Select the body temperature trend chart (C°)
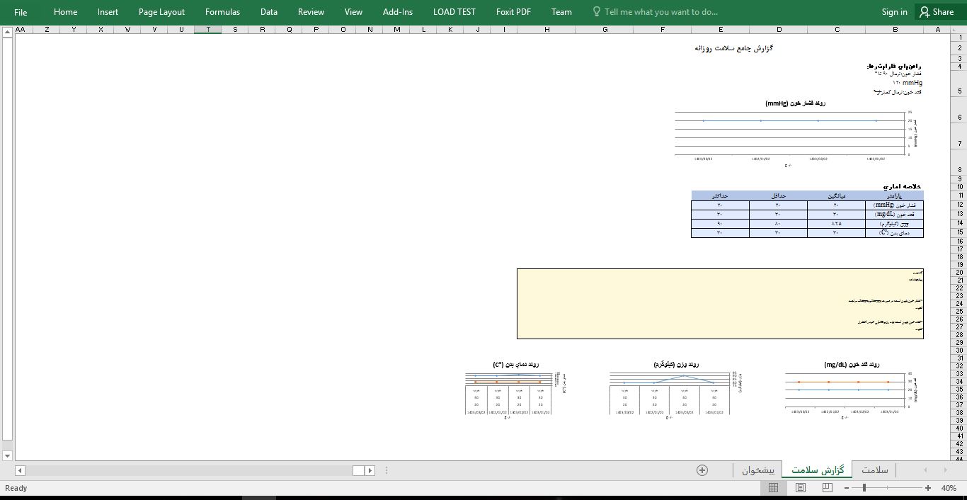The image size is (967, 500). point(516,390)
